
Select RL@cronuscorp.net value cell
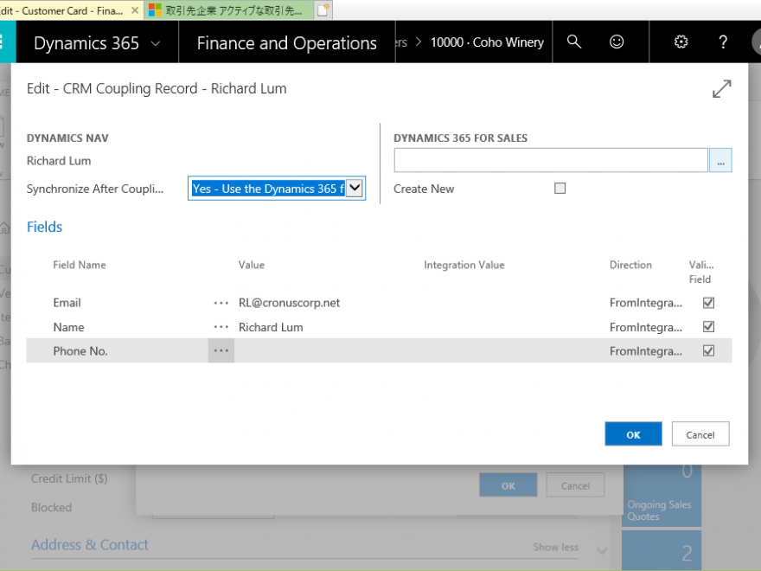pyautogui.click(x=289, y=303)
